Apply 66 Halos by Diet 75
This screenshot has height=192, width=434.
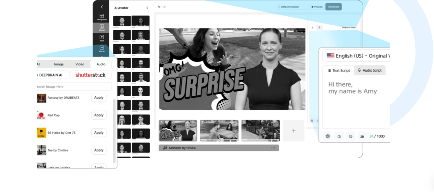tap(99, 133)
